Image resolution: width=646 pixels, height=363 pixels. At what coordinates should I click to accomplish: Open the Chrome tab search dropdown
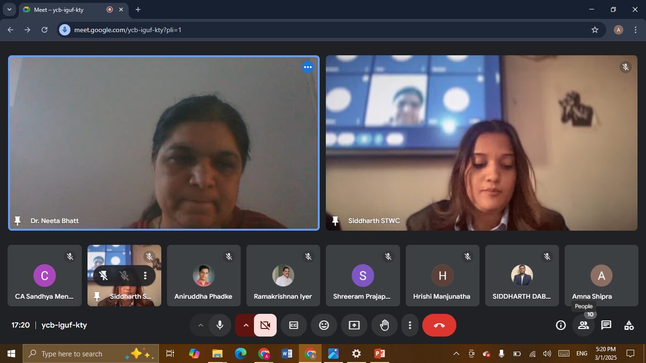coord(9,9)
